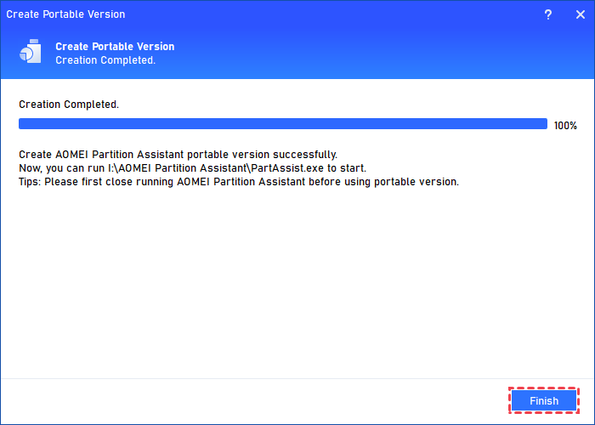
Task: Close the Create Portable Version dialog
Action: (x=581, y=14)
